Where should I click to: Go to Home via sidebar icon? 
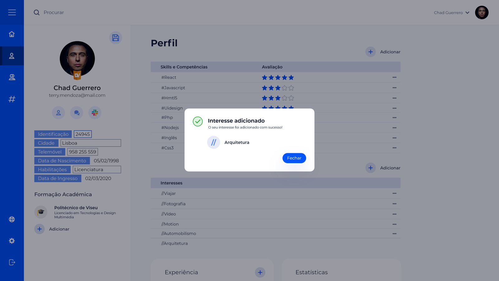tap(12, 34)
